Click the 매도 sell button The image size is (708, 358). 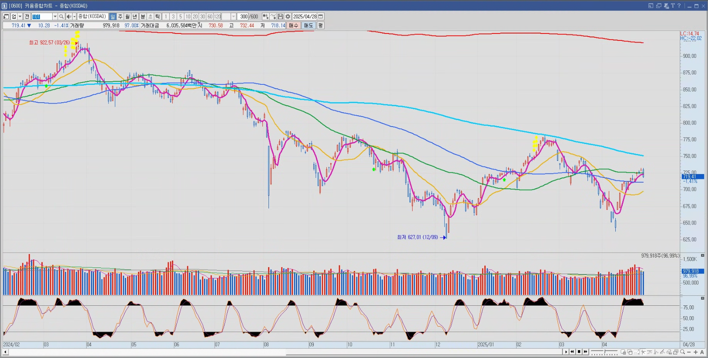coord(309,26)
